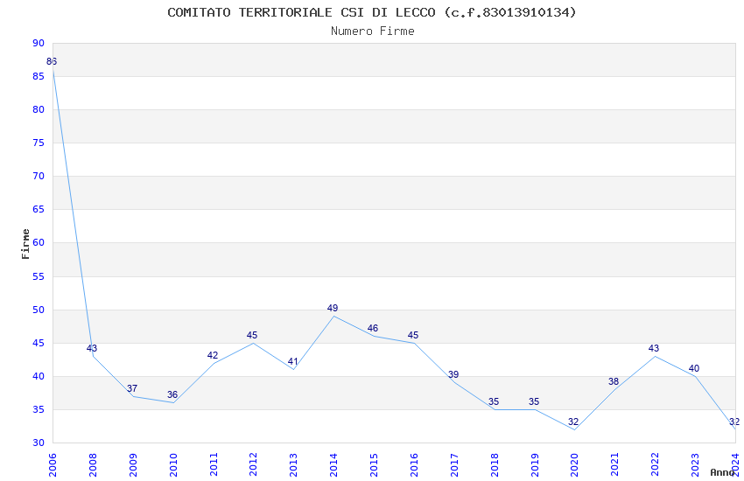The height and width of the screenshot is (481, 744).
Task: Click the Anno x-axis title
Action: pyautogui.click(x=722, y=472)
